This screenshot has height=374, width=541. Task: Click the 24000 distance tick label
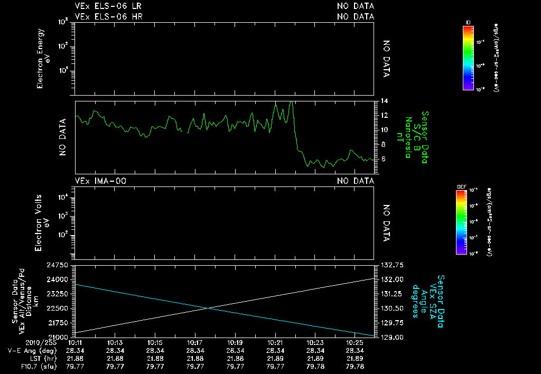click(x=57, y=279)
